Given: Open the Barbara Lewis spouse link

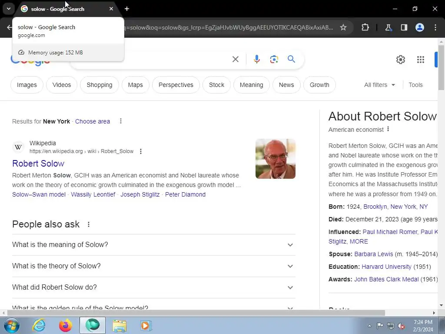Looking at the screenshot, I should pos(373,254).
